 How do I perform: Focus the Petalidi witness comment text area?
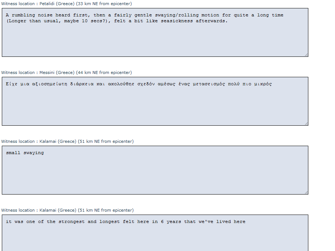tap(155, 32)
